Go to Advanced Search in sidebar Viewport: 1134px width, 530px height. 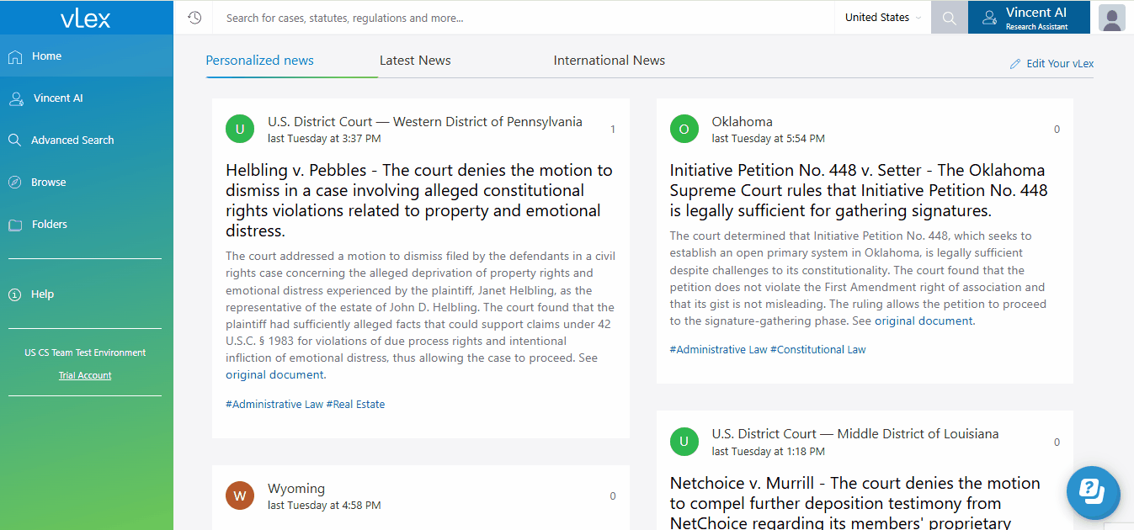pos(72,140)
